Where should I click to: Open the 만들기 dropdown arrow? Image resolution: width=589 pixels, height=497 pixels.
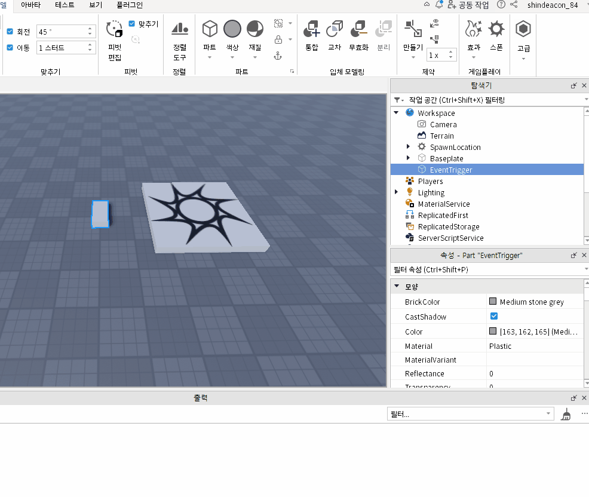point(413,57)
